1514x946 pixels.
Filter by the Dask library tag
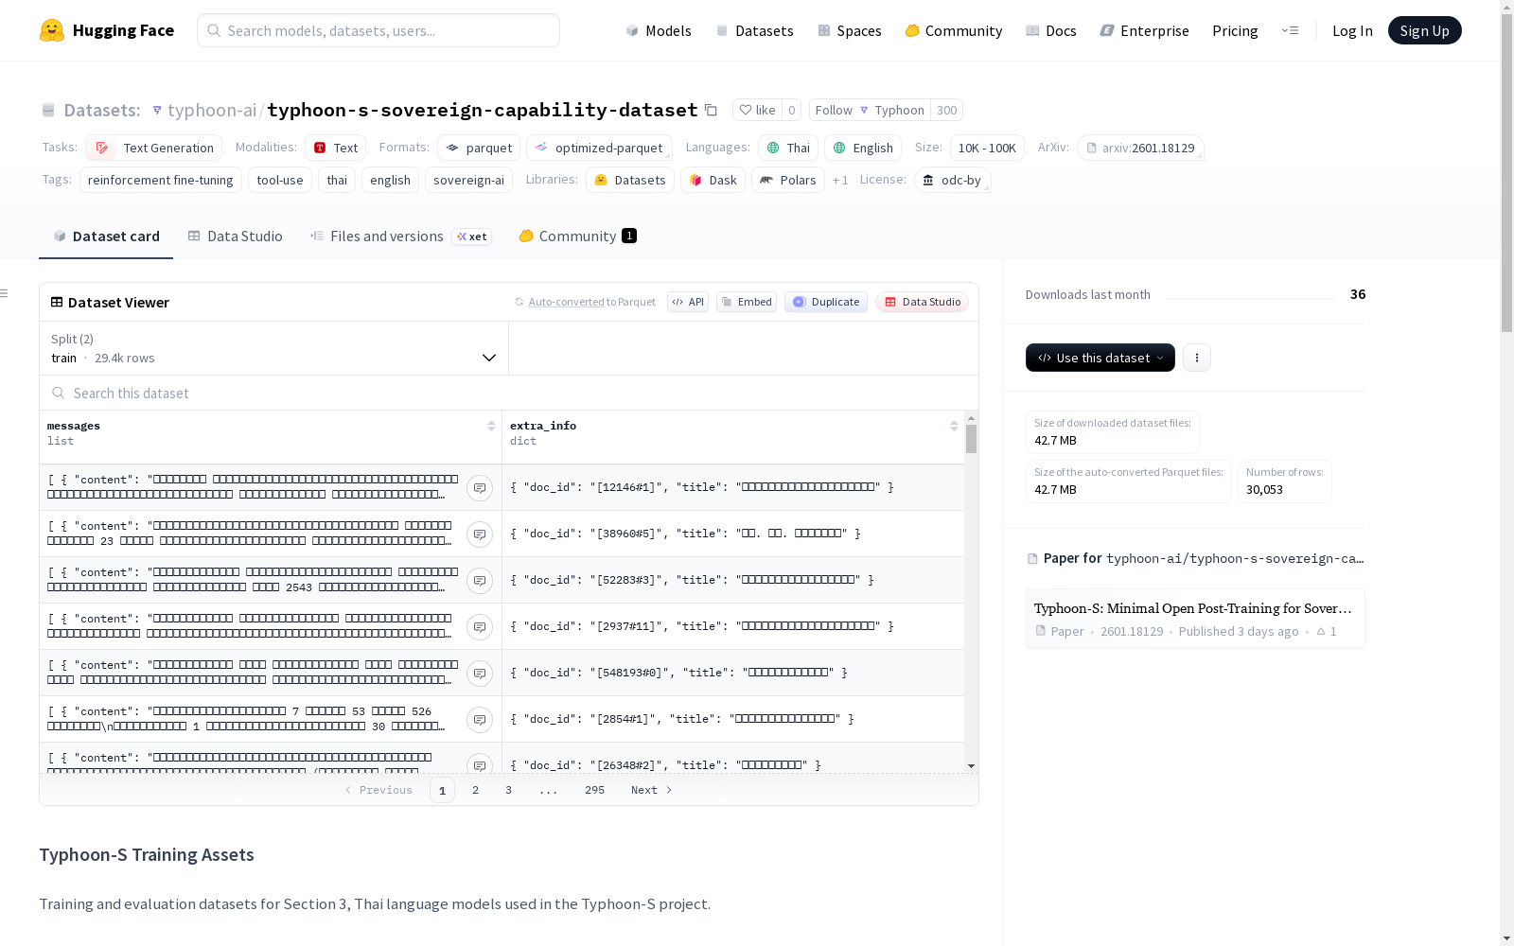(x=713, y=180)
